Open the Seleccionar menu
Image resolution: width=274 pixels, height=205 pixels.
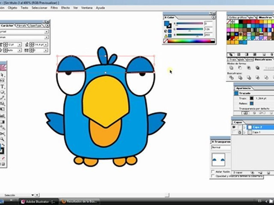(39, 8)
